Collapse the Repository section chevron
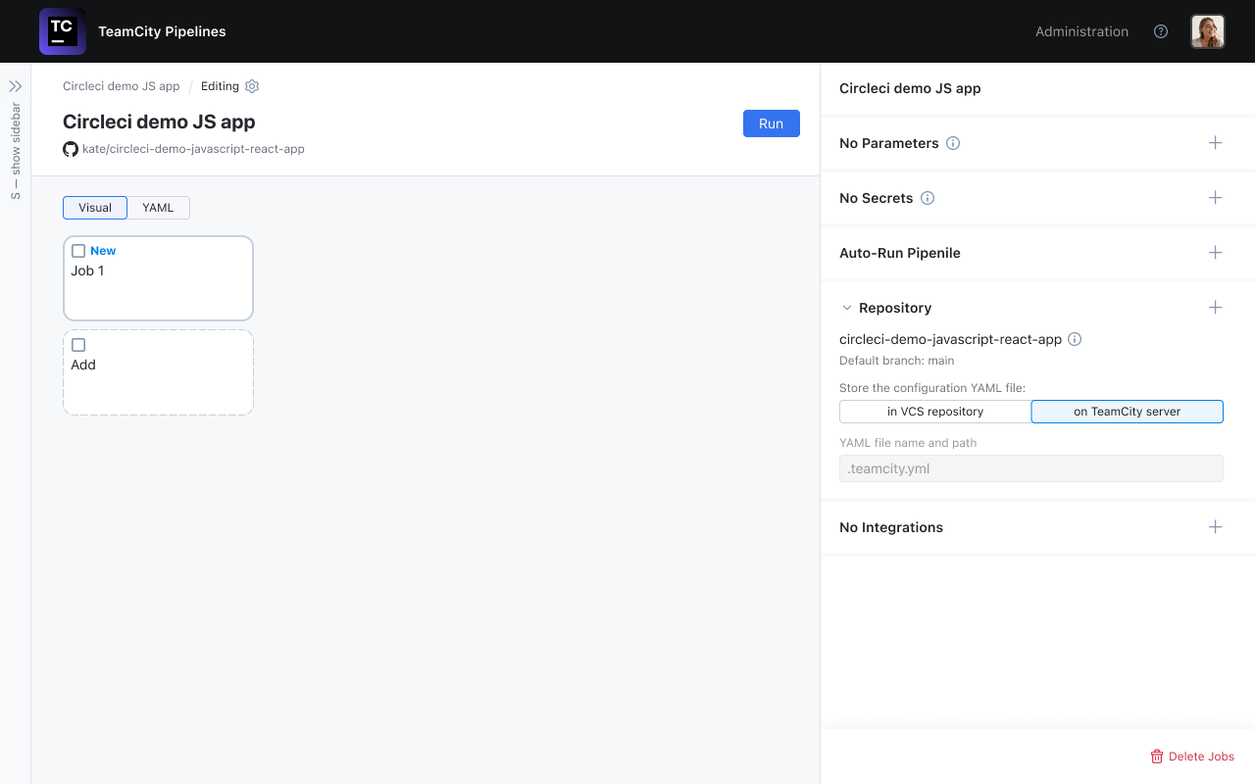 pyautogui.click(x=847, y=308)
